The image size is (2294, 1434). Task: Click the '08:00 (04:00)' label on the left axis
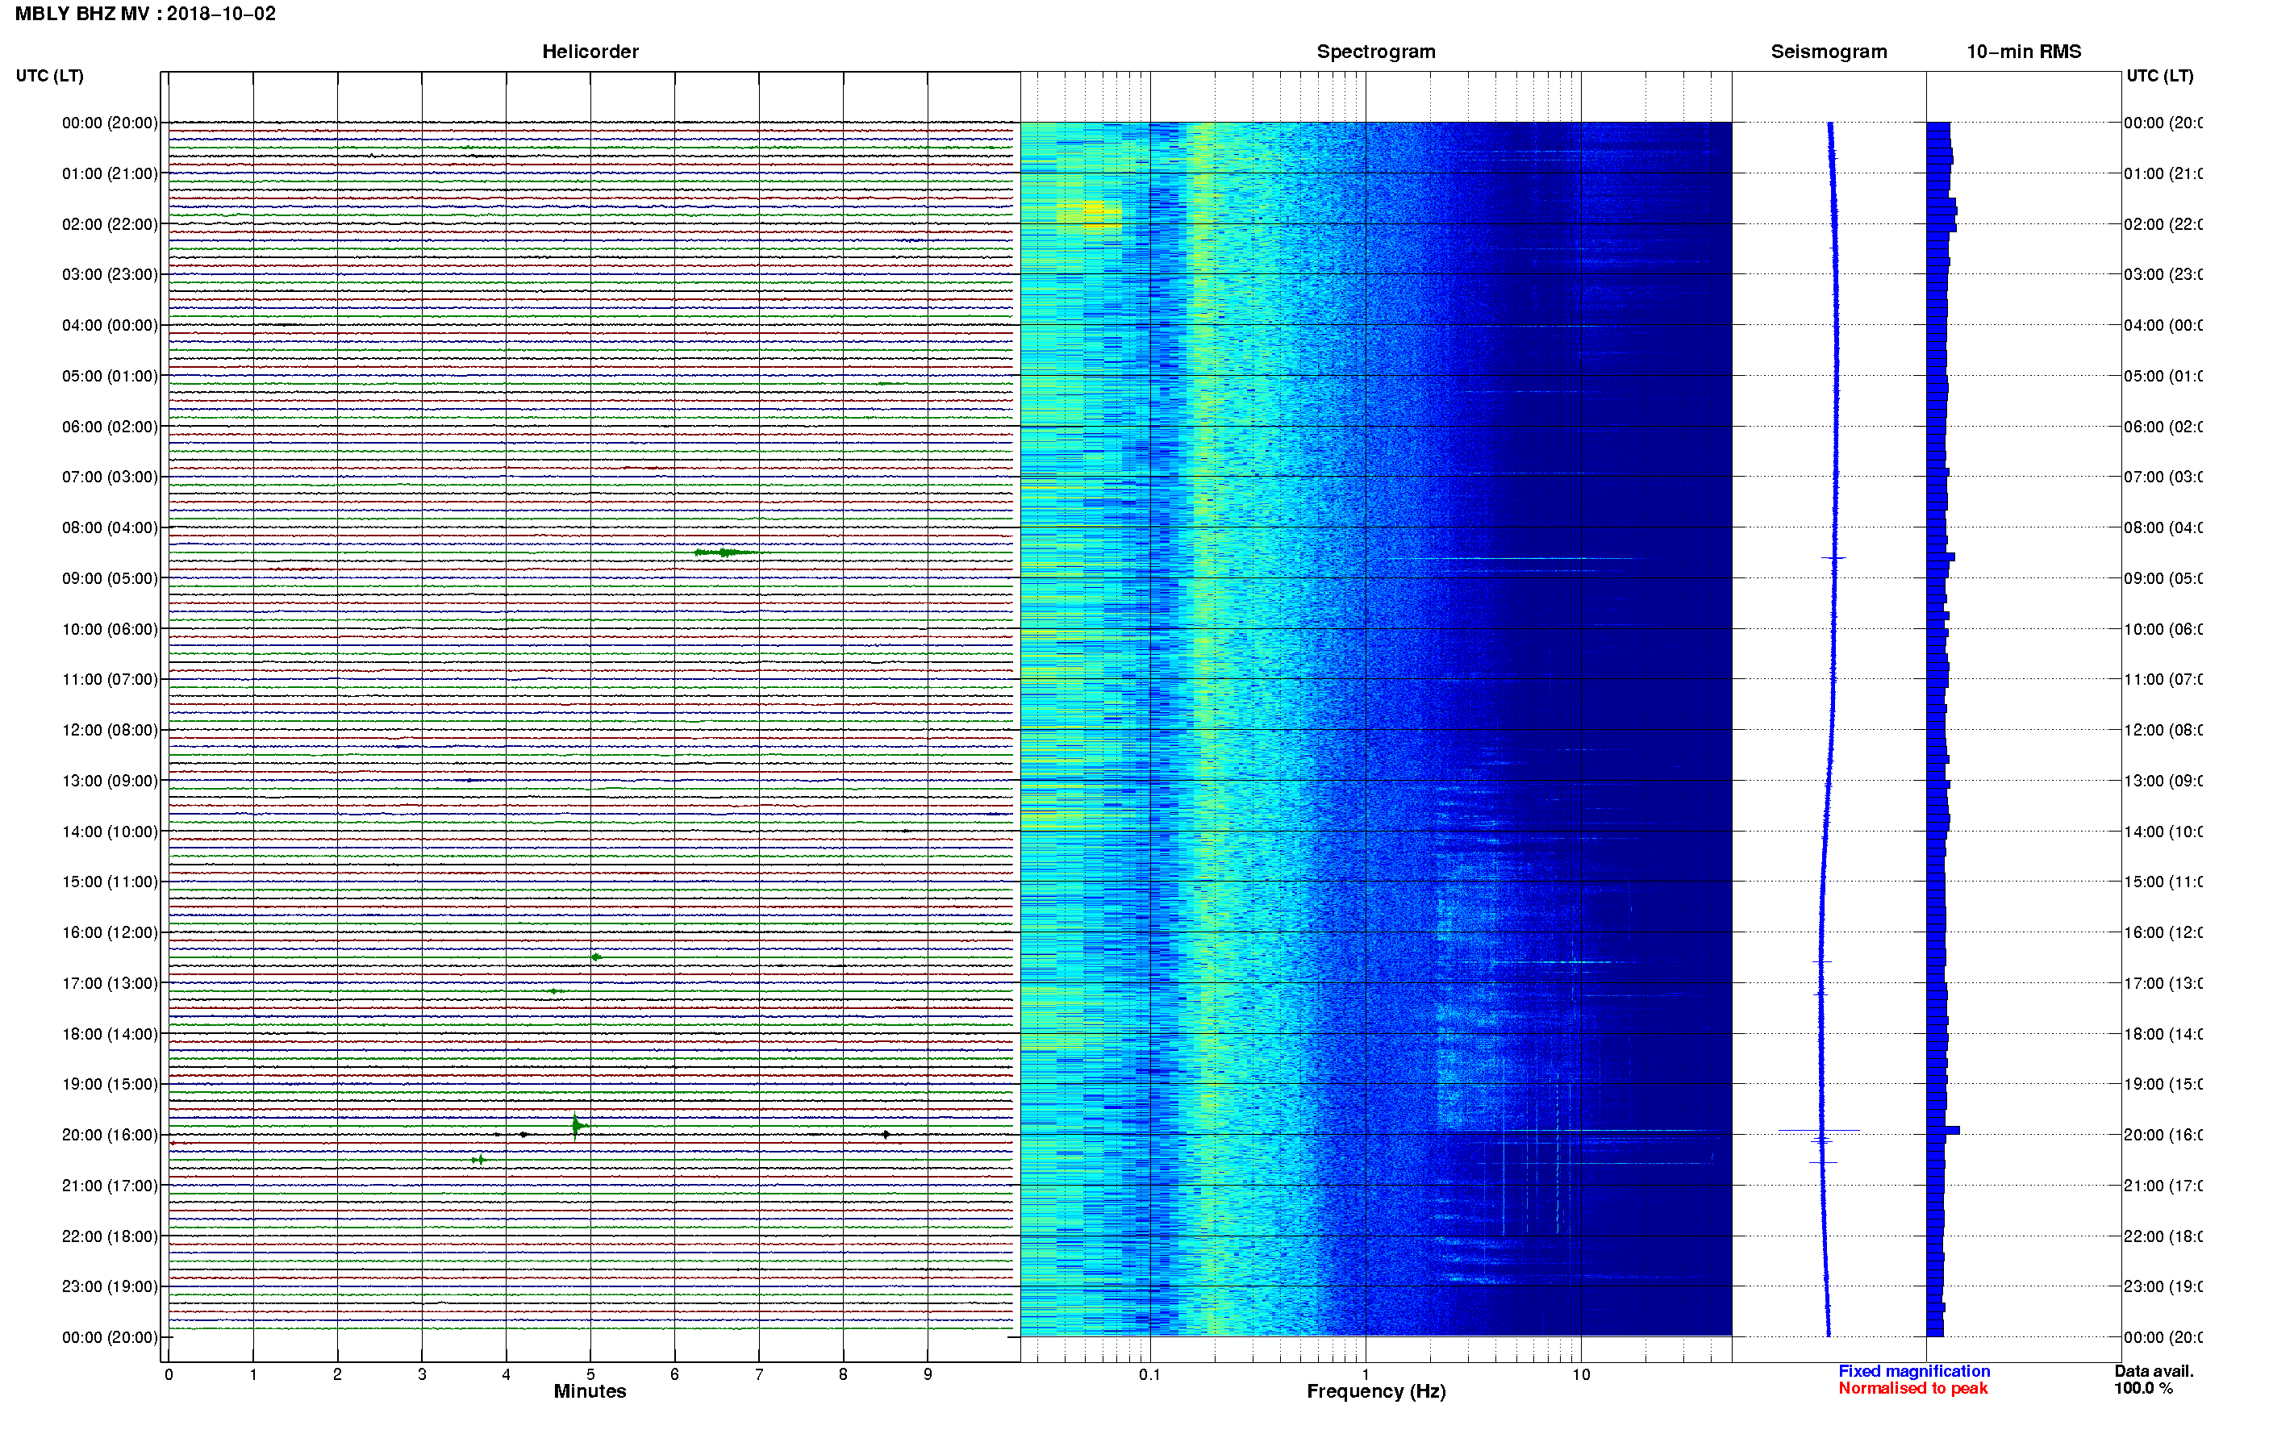[110, 528]
